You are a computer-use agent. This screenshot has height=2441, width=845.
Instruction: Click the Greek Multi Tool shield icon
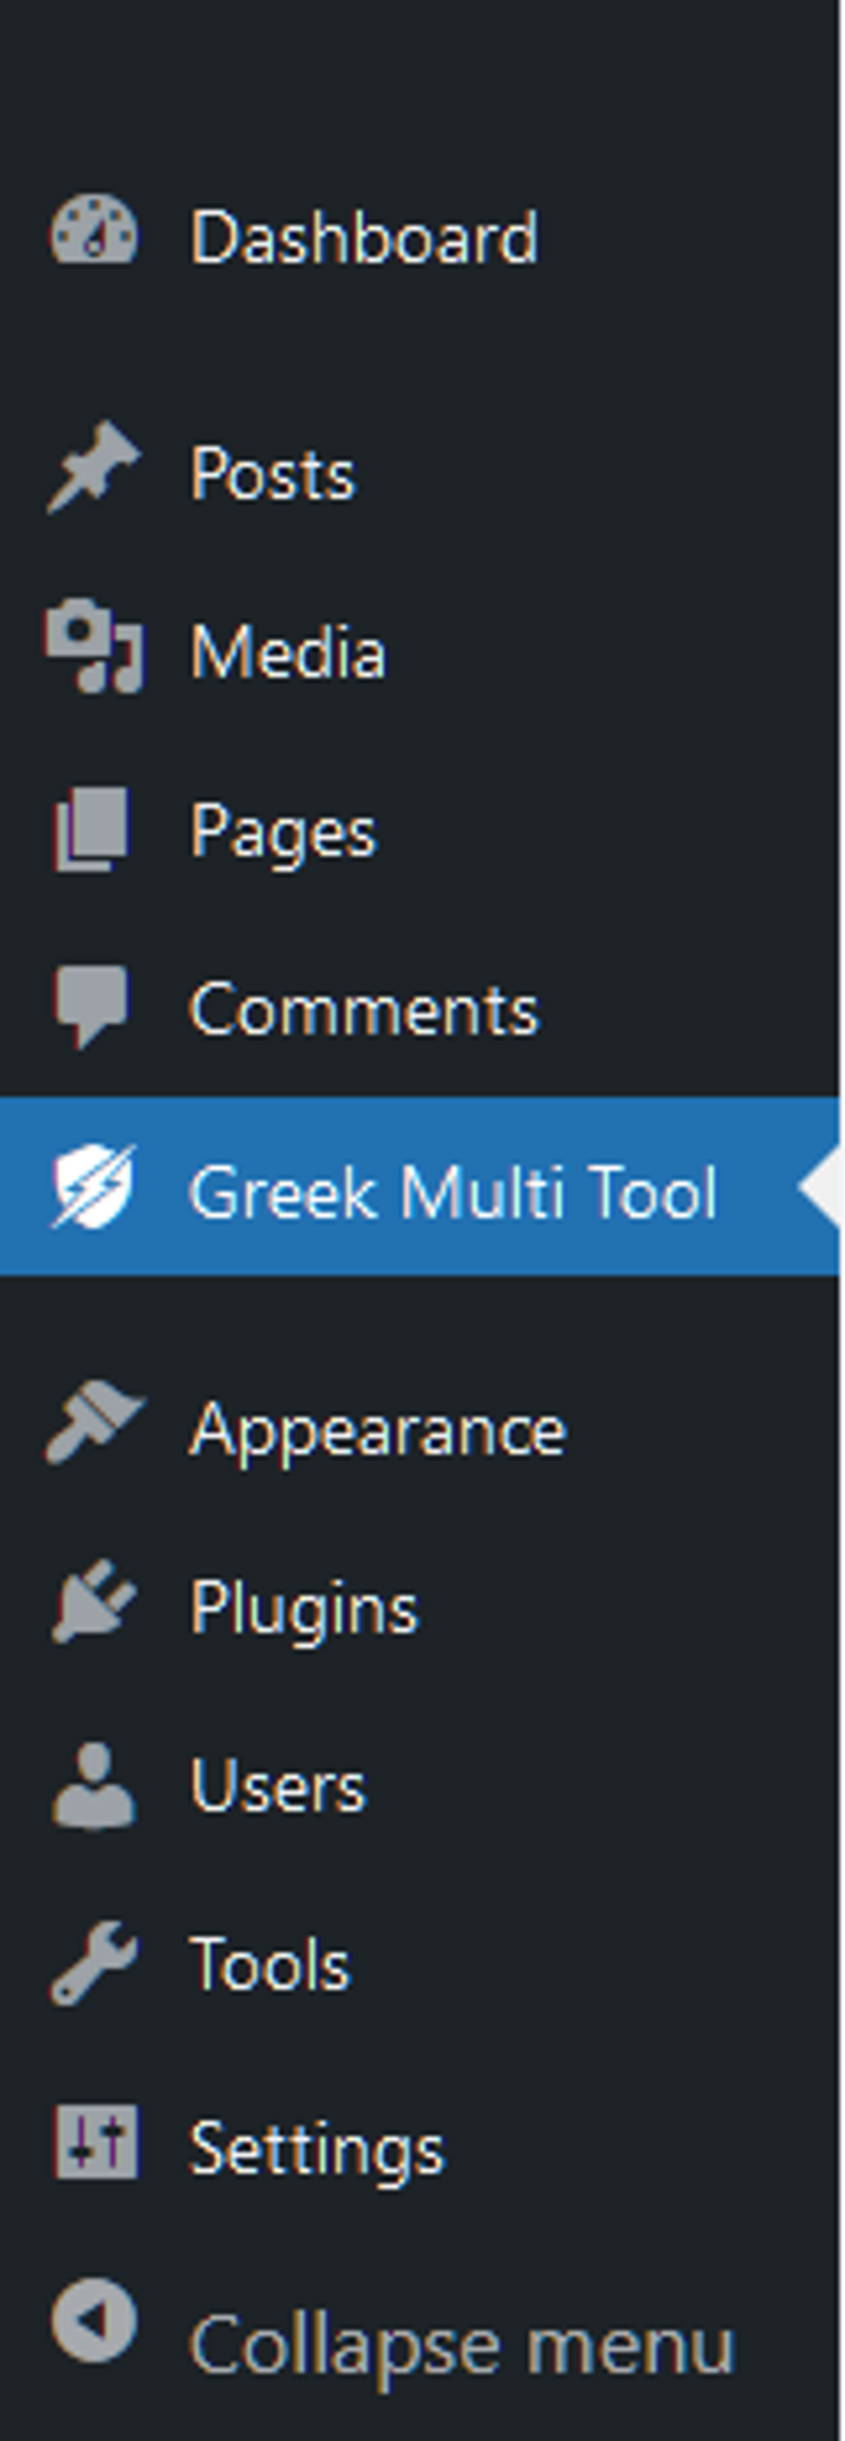coord(93,1187)
